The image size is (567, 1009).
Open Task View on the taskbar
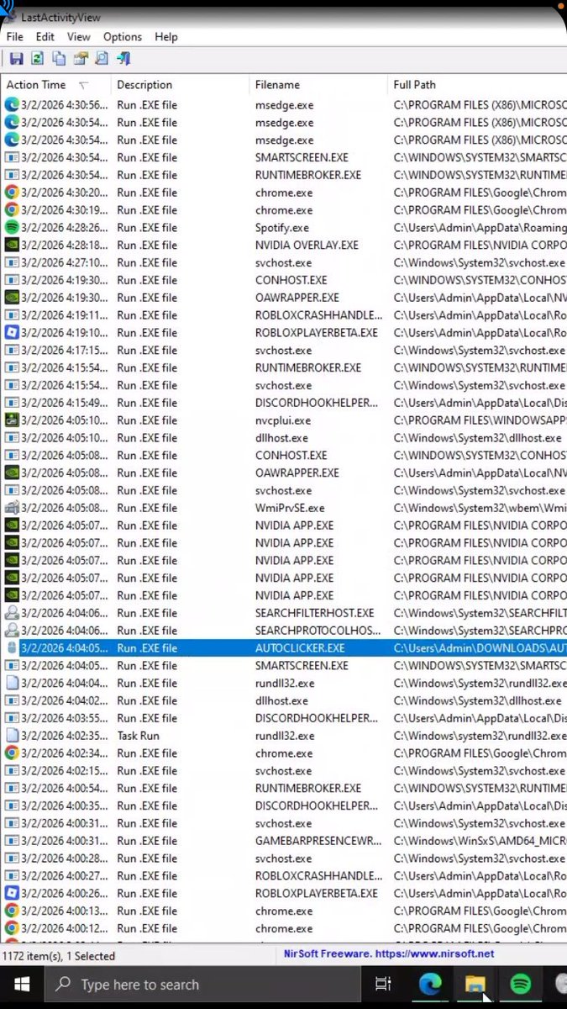pos(383,985)
